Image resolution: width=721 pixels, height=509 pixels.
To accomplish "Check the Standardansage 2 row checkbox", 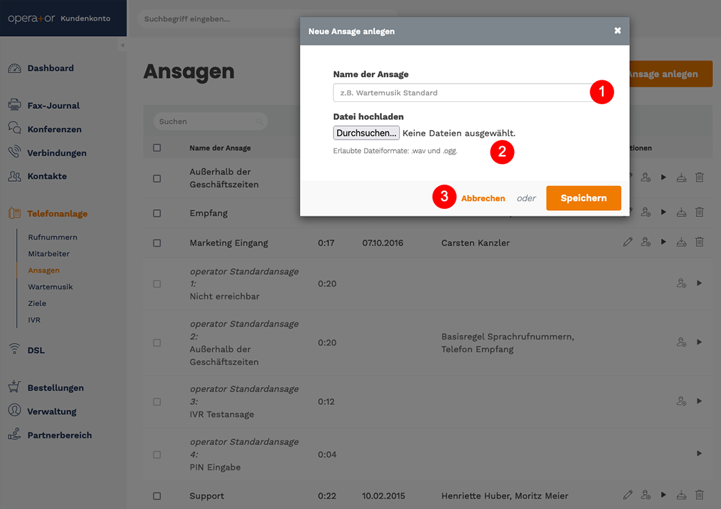I will pyautogui.click(x=157, y=343).
